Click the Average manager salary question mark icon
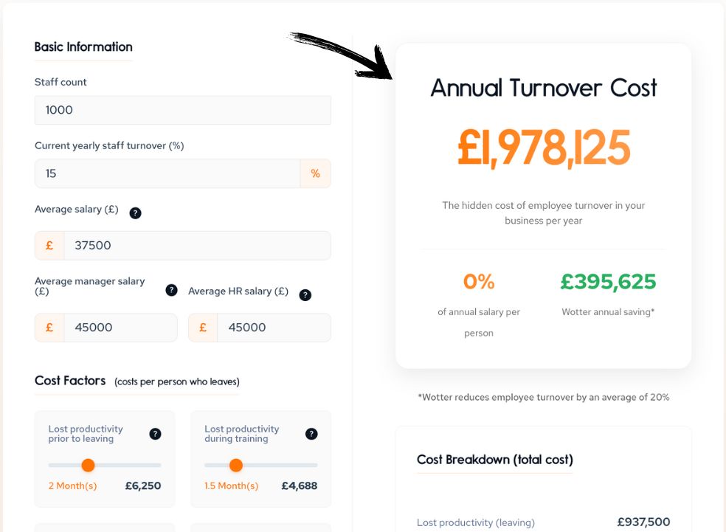 pyautogui.click(x=171, y=290)
